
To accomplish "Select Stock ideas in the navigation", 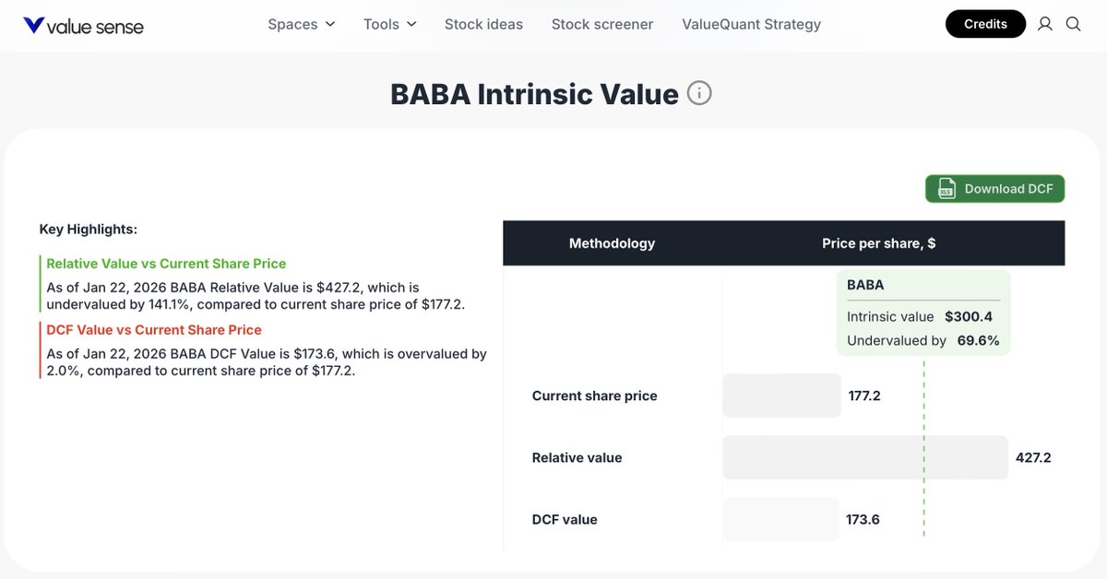I will click(483, 24).
